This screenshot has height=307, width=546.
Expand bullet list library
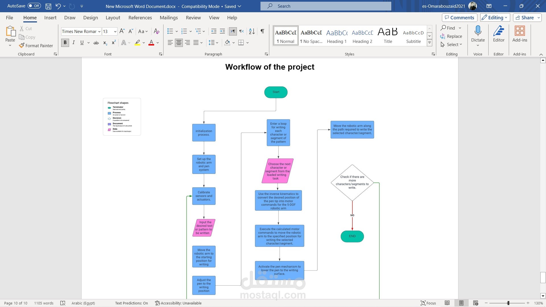pyautogui.click(x=177, y=31)
